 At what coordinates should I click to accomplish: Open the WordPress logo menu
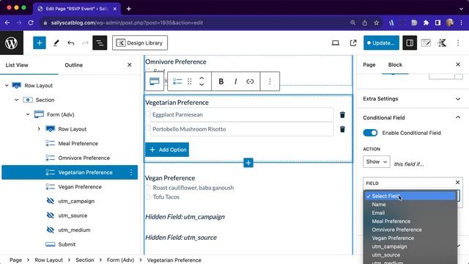pos(12,43)
